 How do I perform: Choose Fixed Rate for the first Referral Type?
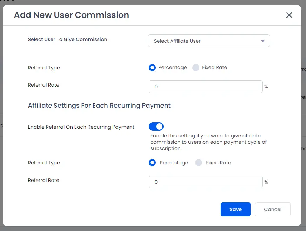coord(195,68)
